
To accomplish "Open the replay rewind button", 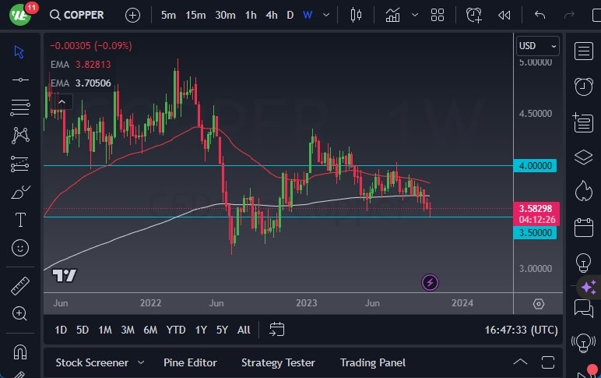I will click(x=504, y=15).
